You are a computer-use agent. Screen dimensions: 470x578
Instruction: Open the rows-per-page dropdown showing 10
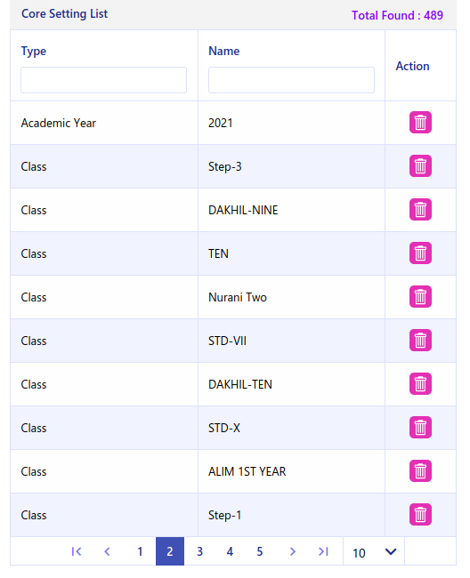[x=374, y=552]
